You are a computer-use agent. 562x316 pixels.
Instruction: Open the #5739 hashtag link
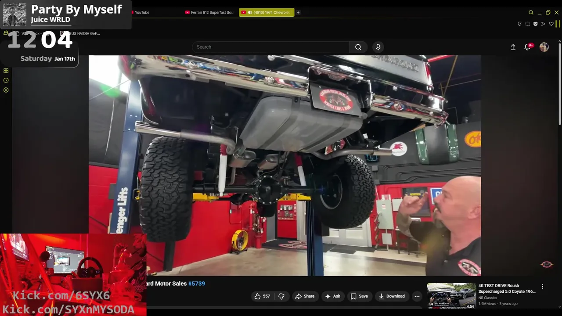197,284
